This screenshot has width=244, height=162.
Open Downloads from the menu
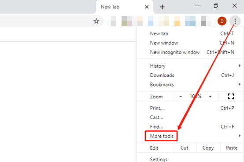[190, 75]
